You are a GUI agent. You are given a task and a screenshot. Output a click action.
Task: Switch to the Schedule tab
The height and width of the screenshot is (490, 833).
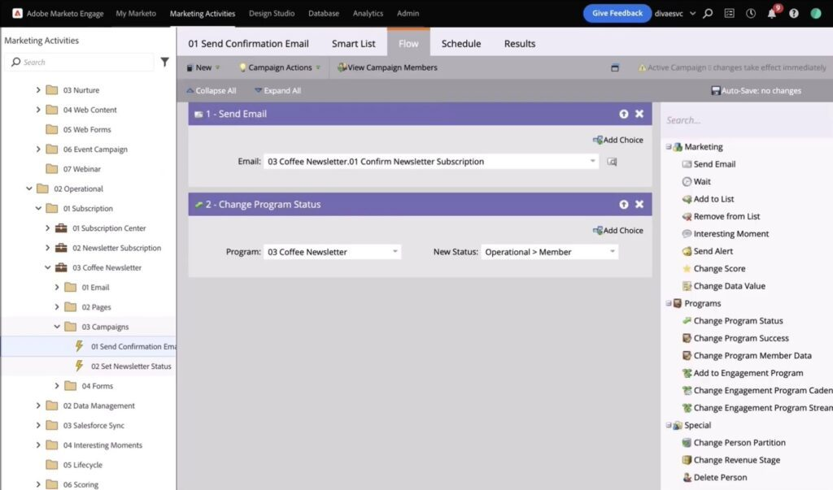click(x=461, y=44)
